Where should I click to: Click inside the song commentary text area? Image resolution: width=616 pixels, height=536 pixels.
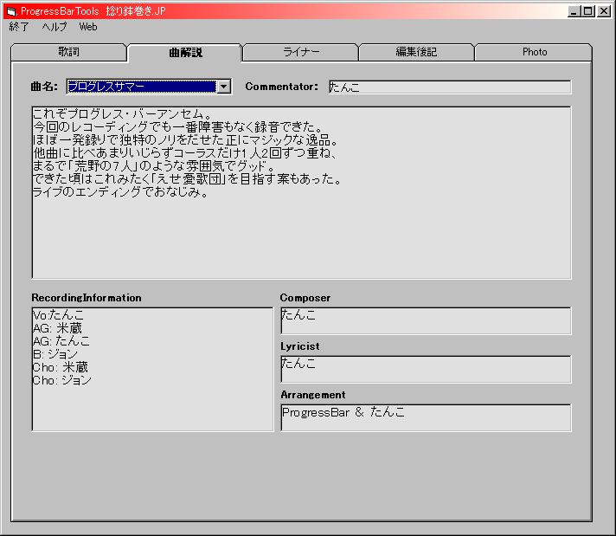(301, 192)
